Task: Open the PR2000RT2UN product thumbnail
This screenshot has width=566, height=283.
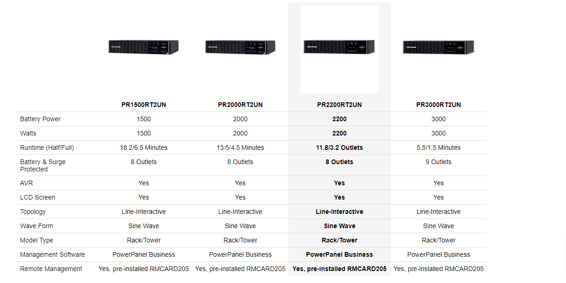Action: 240,47
